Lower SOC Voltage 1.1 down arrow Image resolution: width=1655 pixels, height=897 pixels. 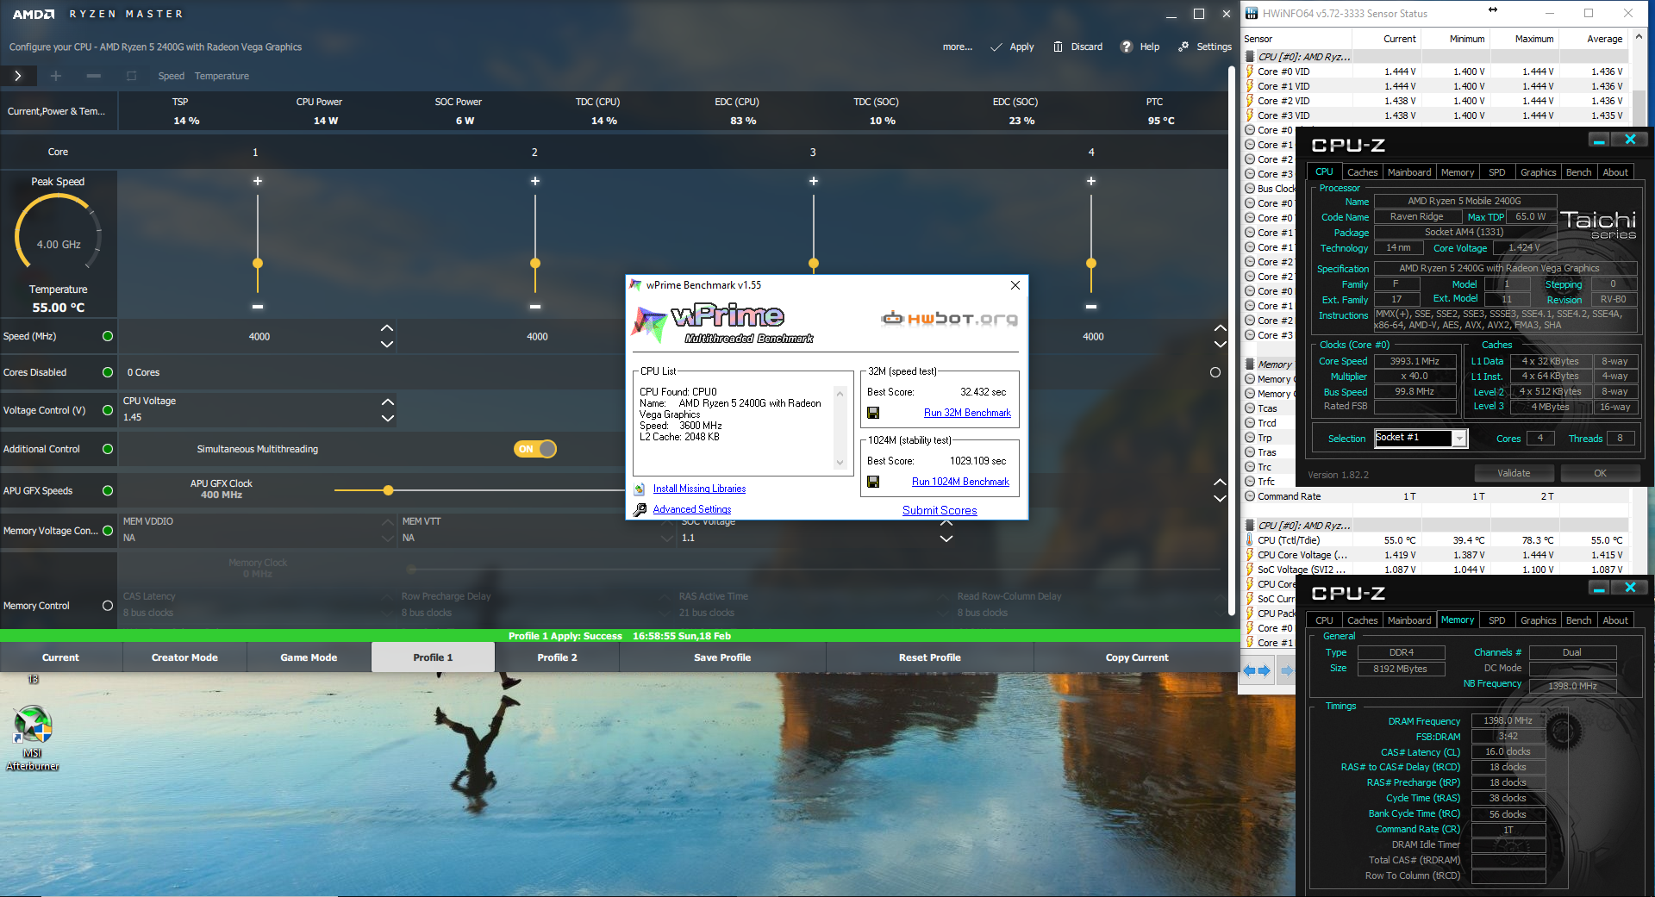point(946,539)
